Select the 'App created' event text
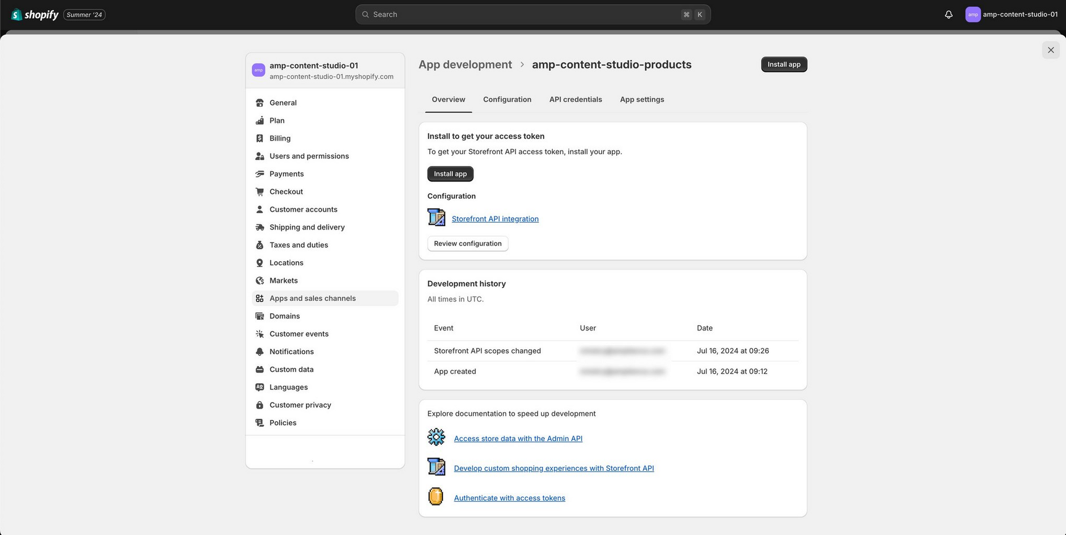The height and width of the screenshot is (535, 1066). pos(455,372)
